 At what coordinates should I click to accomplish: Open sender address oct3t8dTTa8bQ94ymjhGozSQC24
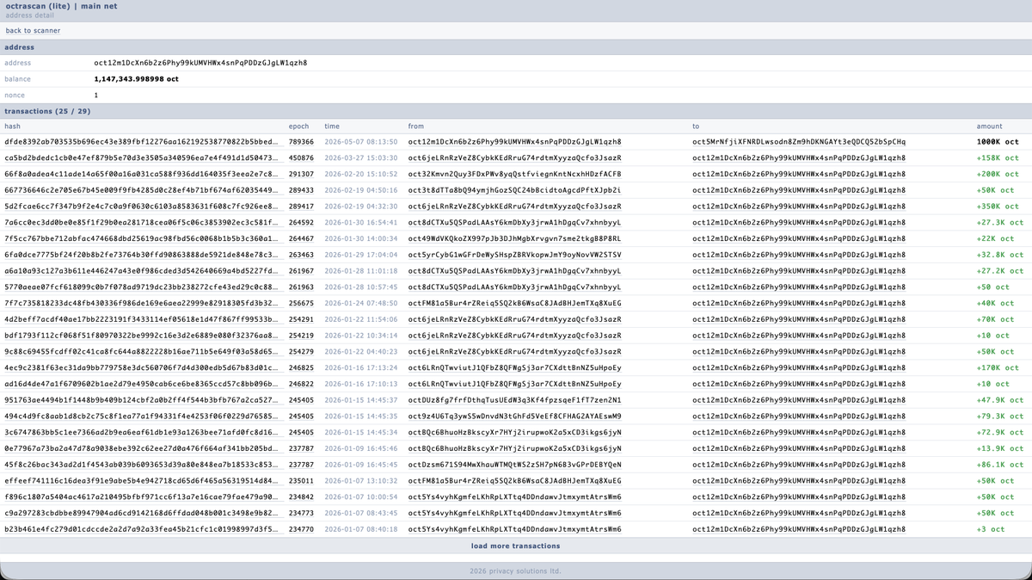coord(514,190)
